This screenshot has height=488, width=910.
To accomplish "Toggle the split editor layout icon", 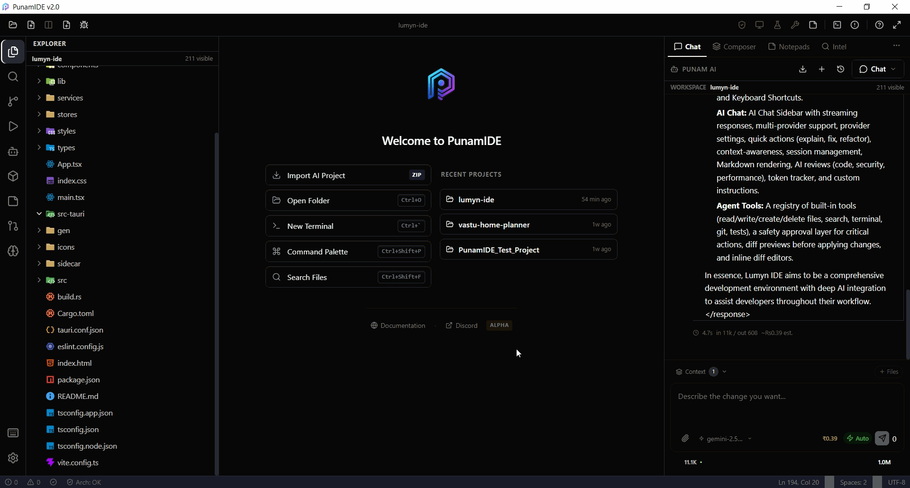I will [x=48, y=25].
